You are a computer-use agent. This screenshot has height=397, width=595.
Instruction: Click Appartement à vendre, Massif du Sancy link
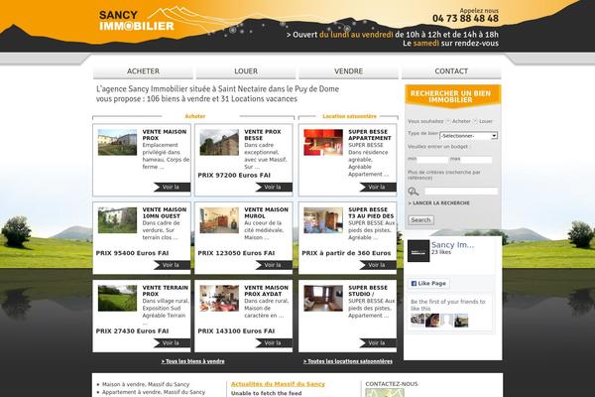pos(154,392)
